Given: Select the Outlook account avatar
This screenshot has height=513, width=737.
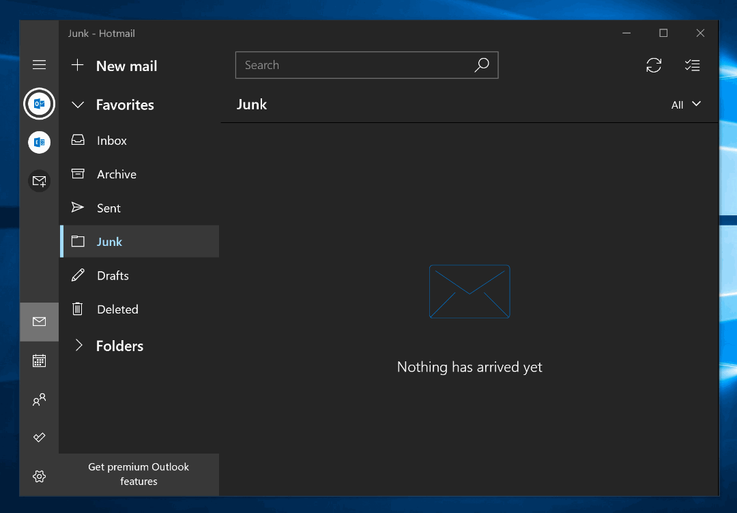Looking at the screenshot, I should 39,104.
